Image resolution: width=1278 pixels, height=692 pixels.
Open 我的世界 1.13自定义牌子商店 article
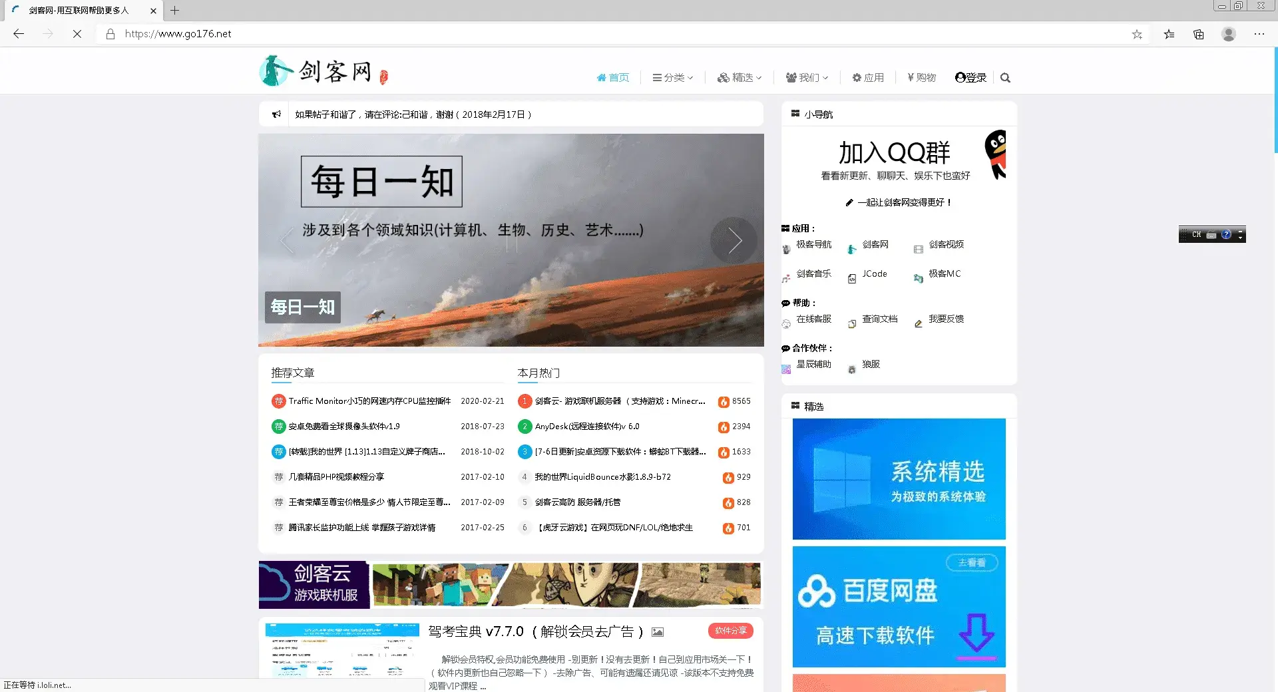pyautogui.click(x=367, y=452)
